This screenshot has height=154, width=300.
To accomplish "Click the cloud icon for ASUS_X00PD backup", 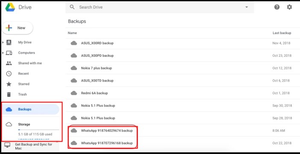I will tap(74, 55).
